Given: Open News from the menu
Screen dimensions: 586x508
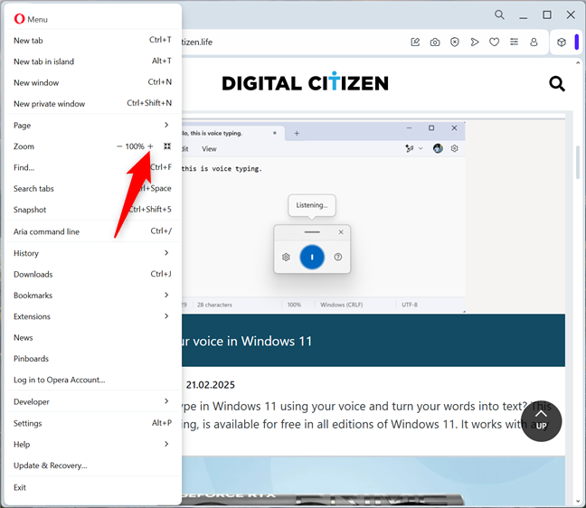Looking at the screenshot, I should click(93, 337).
